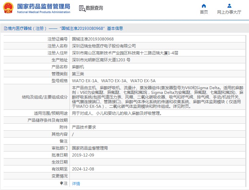This screenshot has width=249, height=190.
Task: Click the 数据查询 magnifier document icon
Action: [82, 8]
